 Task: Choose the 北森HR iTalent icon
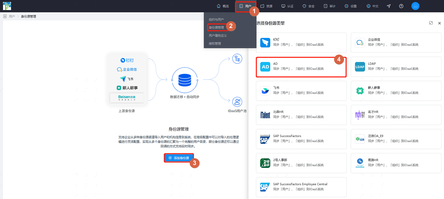coord(265,115)
